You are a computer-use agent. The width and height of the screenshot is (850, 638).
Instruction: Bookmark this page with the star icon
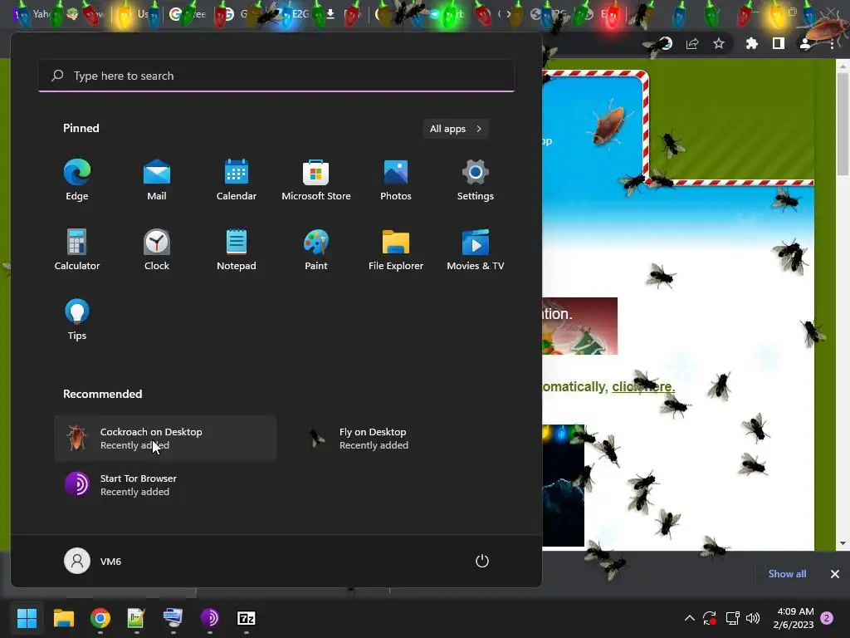[719, 43]
